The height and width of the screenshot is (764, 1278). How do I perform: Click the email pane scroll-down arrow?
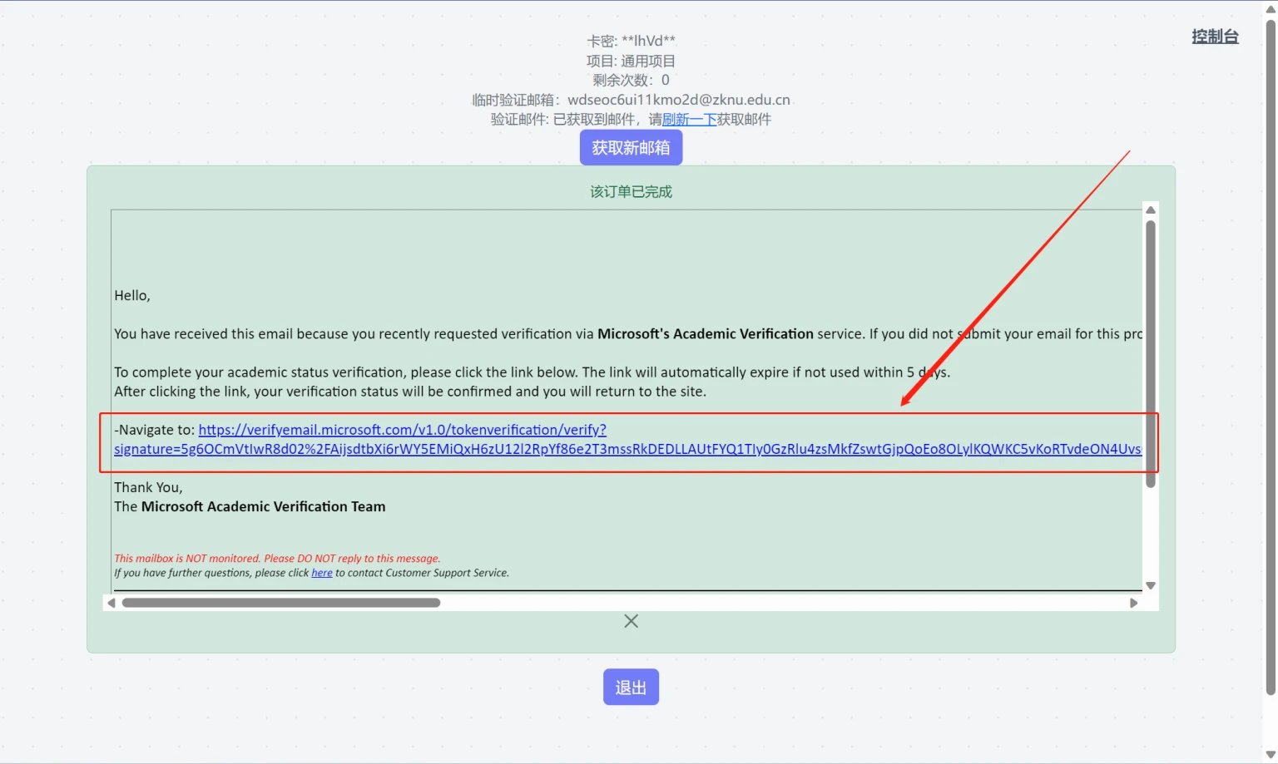[x=1151, y=585]
